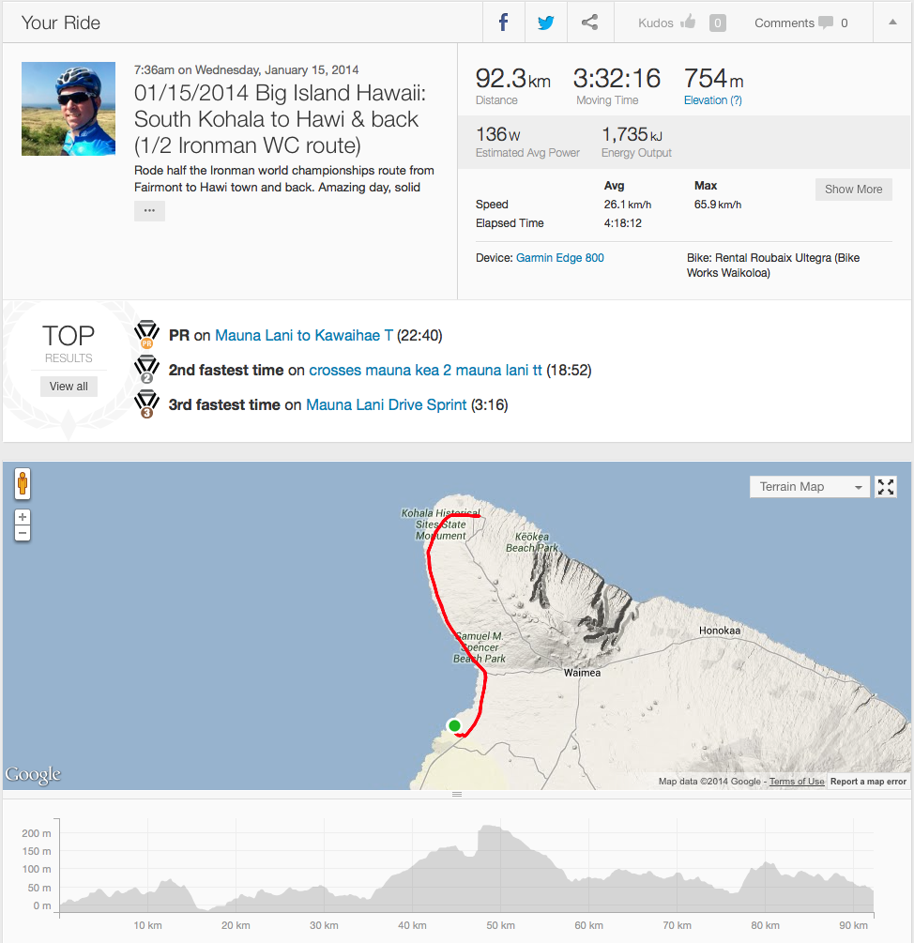Viewport: 914px width, 943px height.
Task: Give kudos with the thumbs-up icon
Action: 688,23
